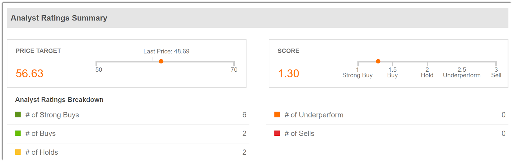This screenshot has width=513, height=162.
Task: Click the red Sells color swatch
Action: 277,133
